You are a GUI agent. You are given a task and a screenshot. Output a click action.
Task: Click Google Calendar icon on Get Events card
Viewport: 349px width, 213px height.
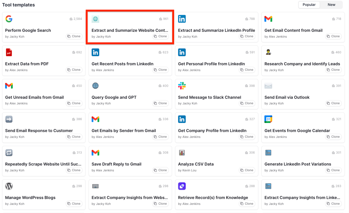pyautogui.click(x=268, y=119)
